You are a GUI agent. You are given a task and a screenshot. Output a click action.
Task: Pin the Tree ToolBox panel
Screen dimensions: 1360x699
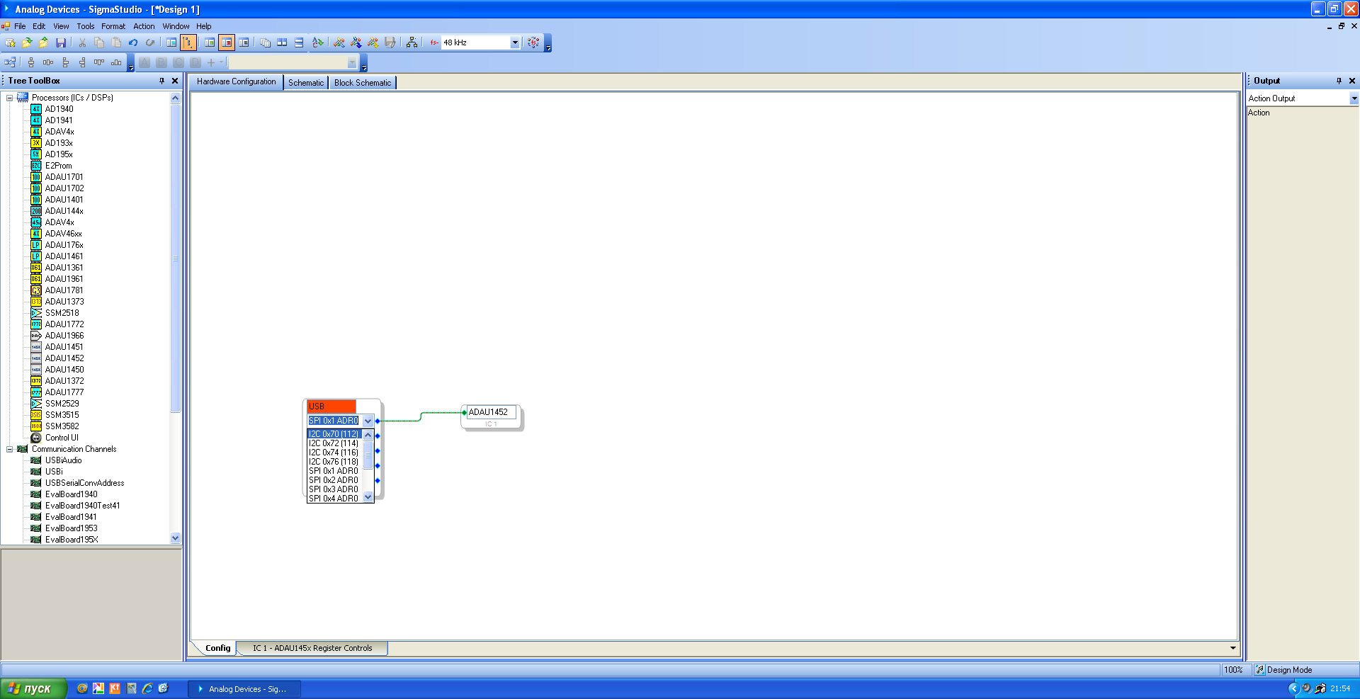pyautogui.click(x=161, y=81)
